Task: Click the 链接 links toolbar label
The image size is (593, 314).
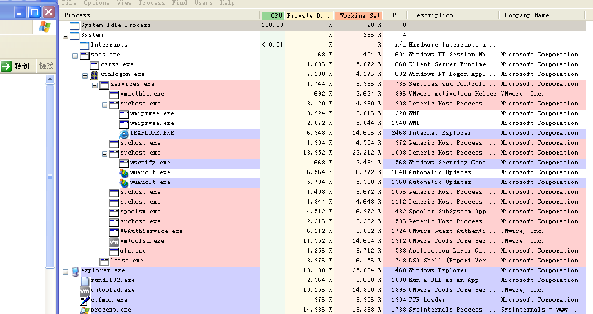Action: [47, 66]
